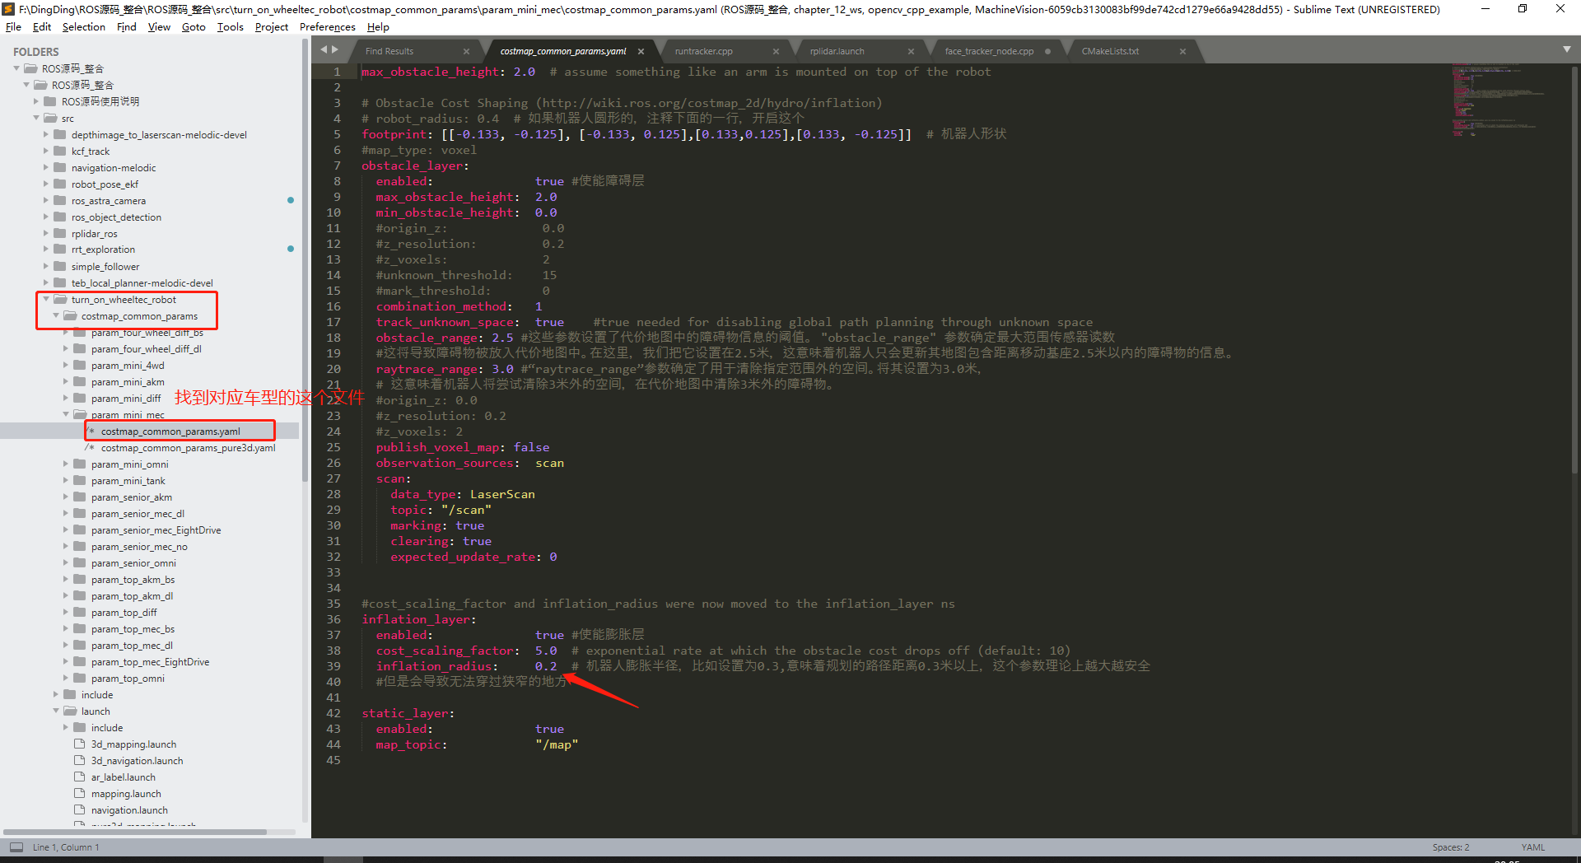
Task: Close the costmap_common_params.yaml tab
Action: (x=641, y=51)
